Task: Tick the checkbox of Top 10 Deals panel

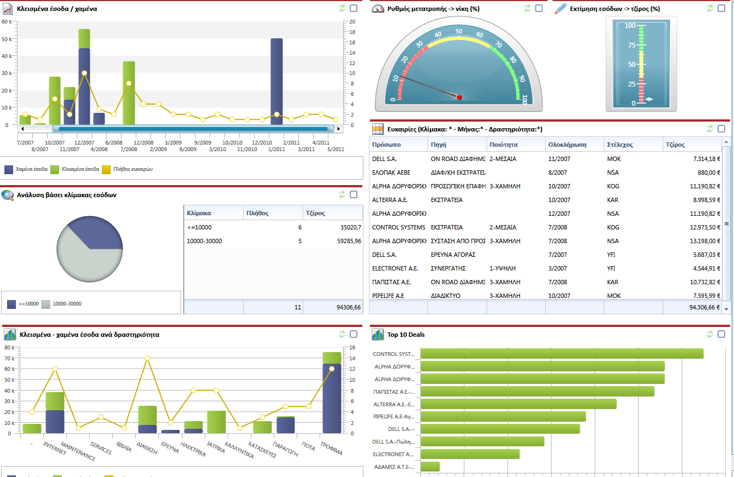Action: click(721, 334)
